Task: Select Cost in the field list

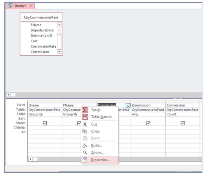Action: (x=34, y=41)
